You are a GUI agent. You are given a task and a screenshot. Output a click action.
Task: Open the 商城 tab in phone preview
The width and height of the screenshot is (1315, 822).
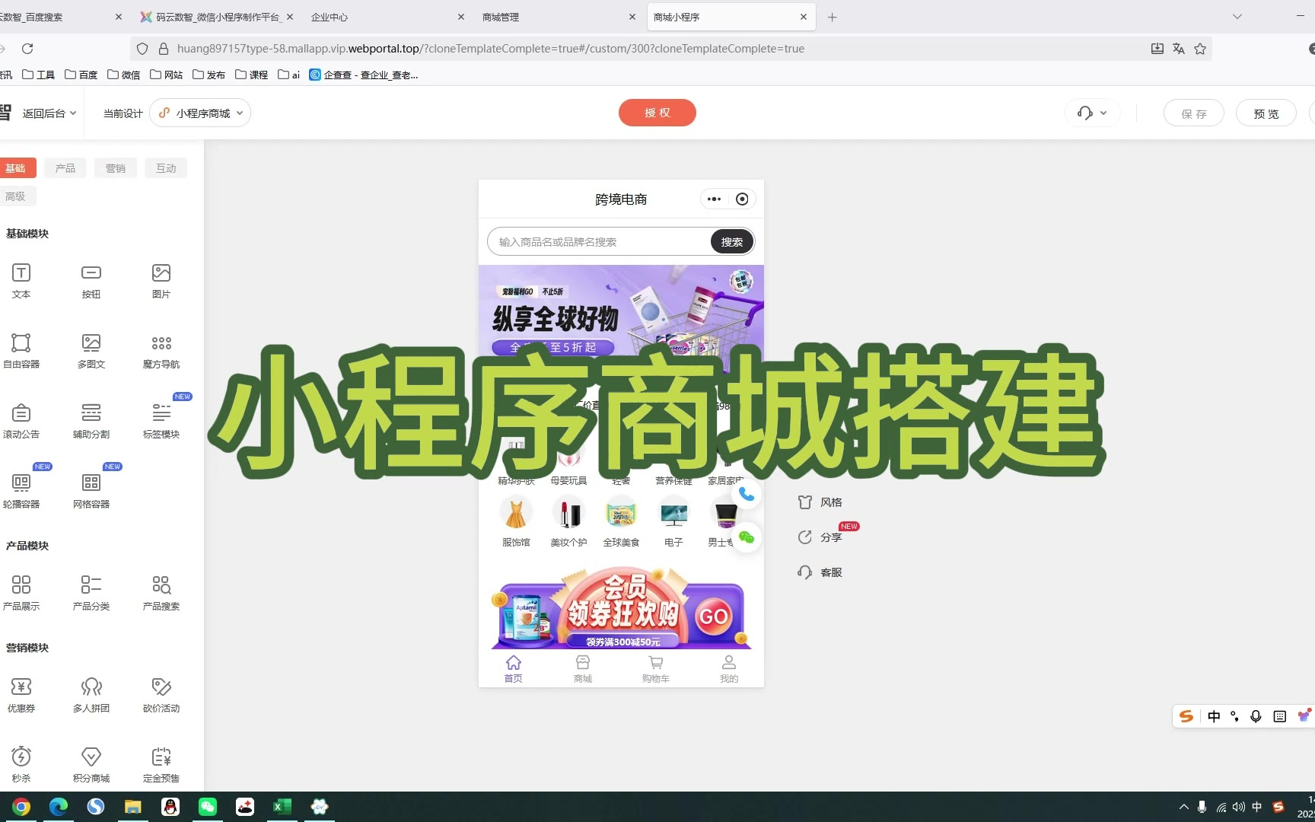click(x=583, y=669)
